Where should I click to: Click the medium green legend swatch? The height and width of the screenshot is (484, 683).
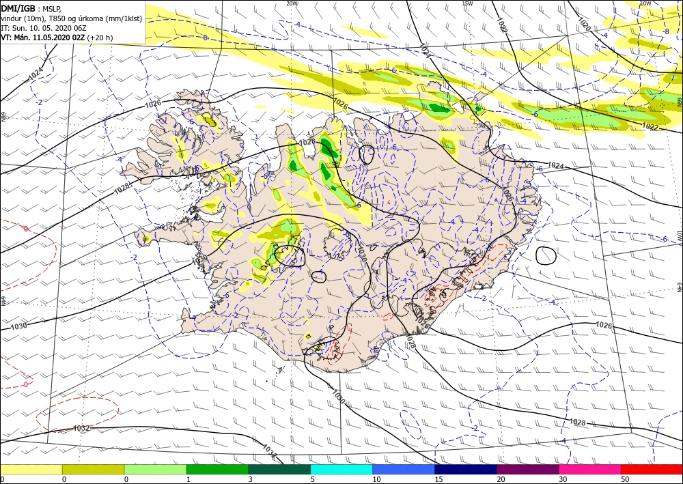pyautogui.click(x=217, y=469)
